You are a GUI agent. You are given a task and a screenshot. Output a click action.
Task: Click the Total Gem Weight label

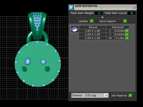pyautogui.click(x=82, y=13)
